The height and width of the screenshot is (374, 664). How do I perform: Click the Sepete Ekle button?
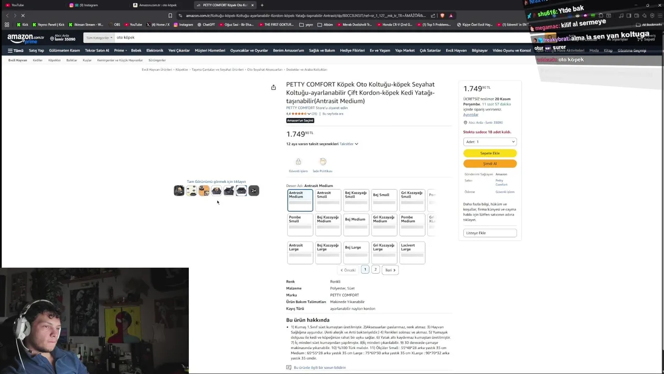pyautogui.click(x=490, y=153)
